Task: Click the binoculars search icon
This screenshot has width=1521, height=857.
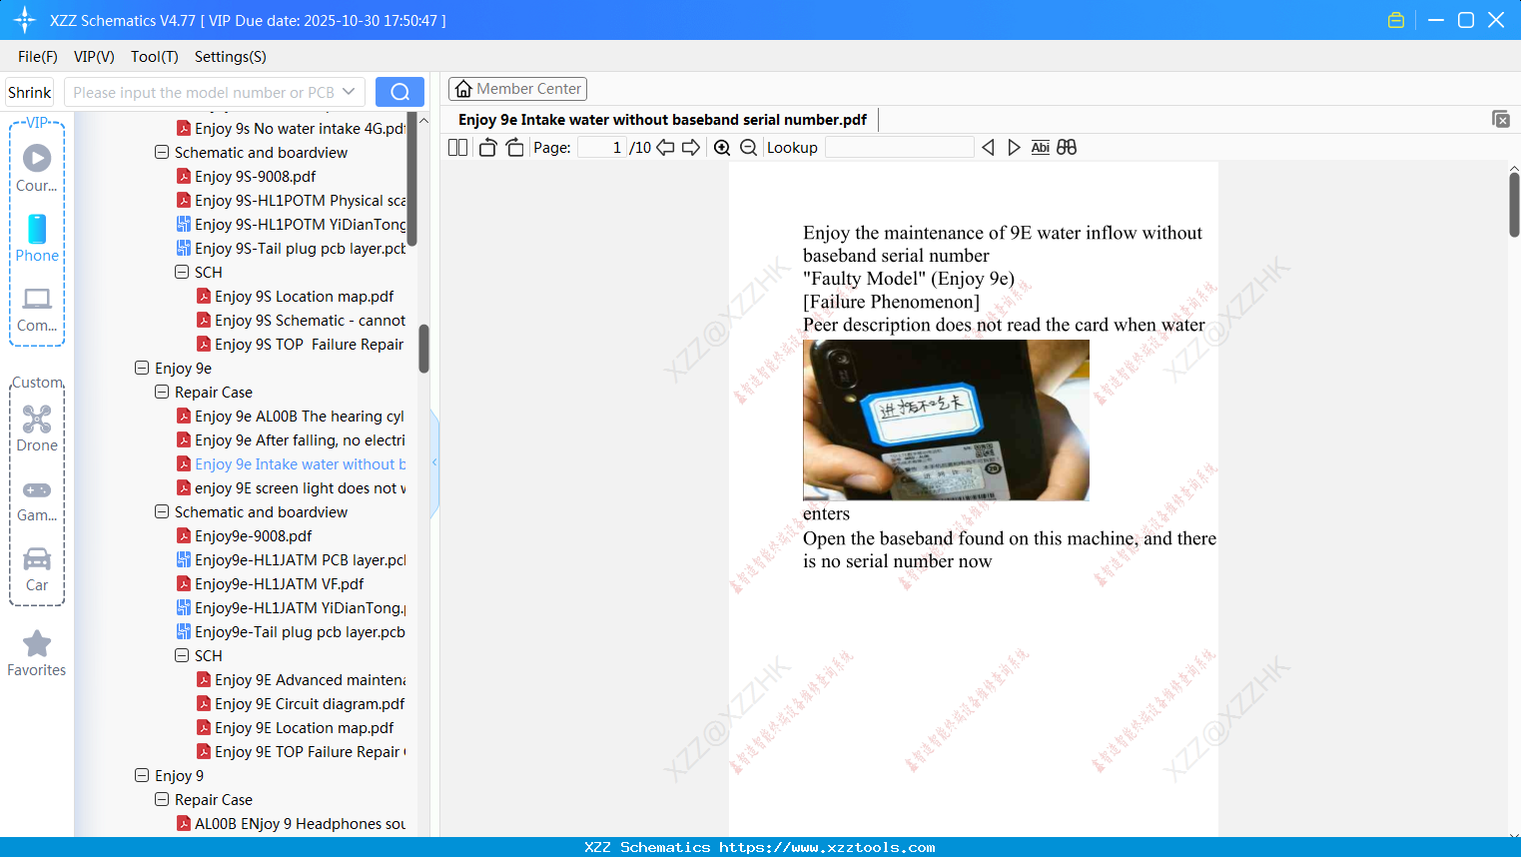Action: 1067,147
